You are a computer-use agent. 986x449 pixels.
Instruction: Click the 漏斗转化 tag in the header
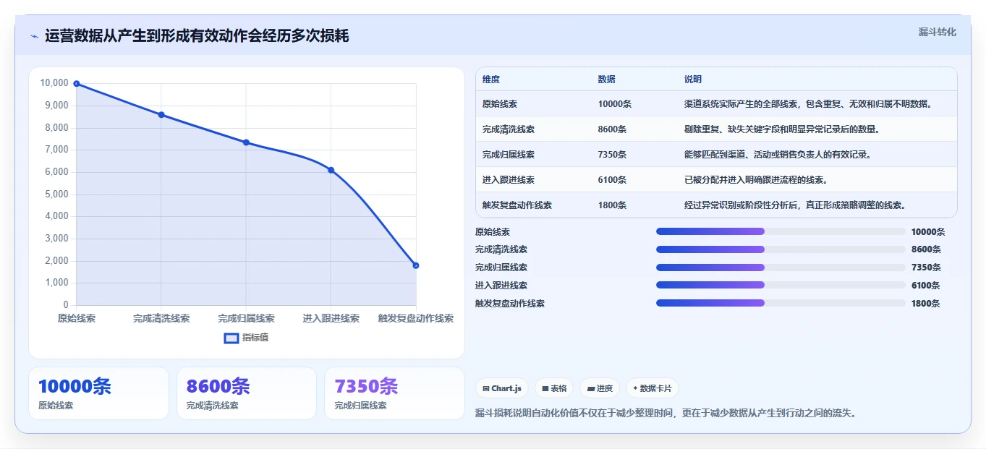937,32
